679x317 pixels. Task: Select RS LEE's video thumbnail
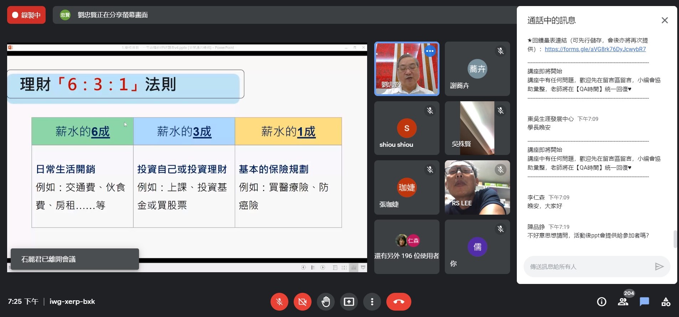point(477,187)
